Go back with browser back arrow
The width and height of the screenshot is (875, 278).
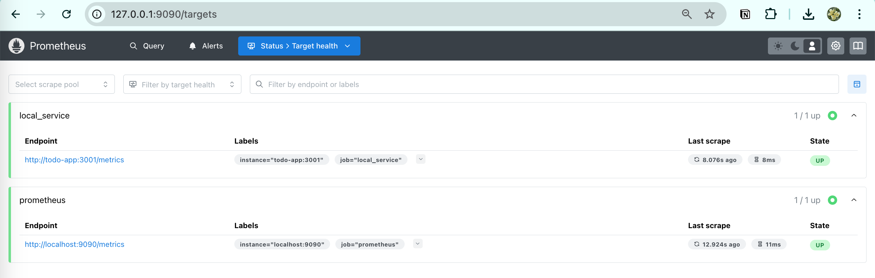pos(16,14)
